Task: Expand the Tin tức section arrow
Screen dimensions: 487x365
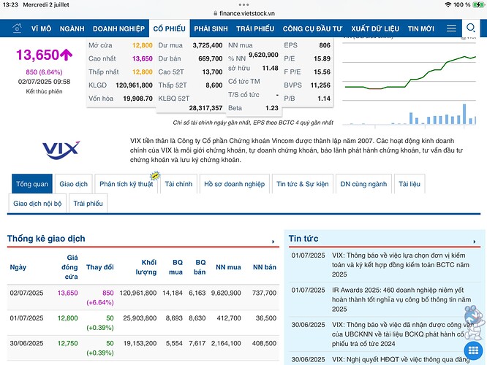Action: (x=475, y=242)
